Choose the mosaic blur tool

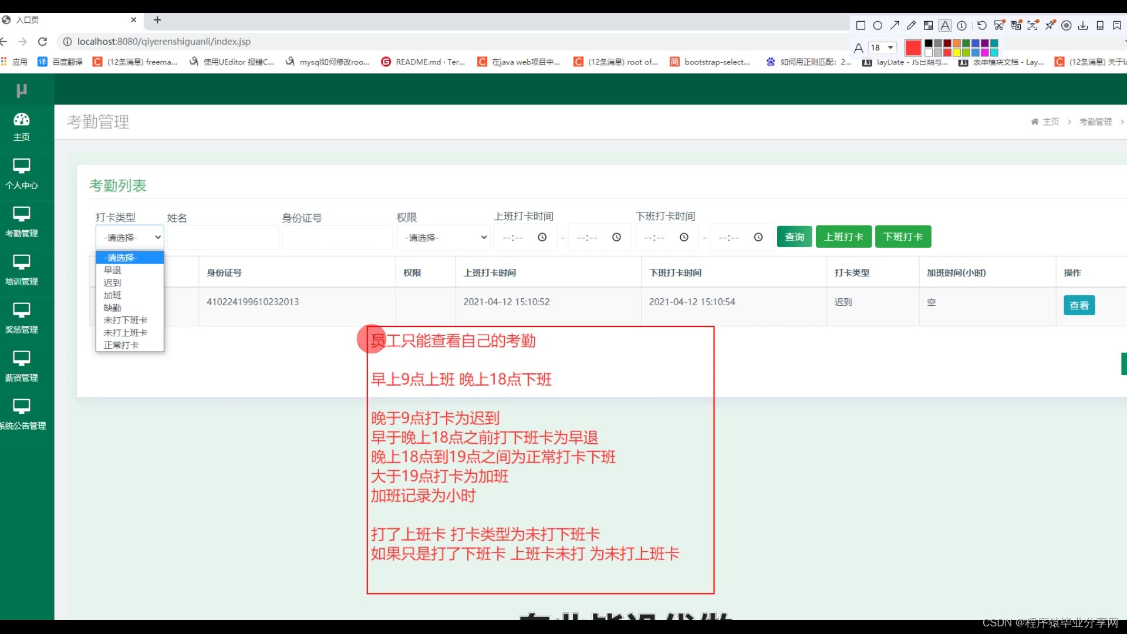point(928,25)
